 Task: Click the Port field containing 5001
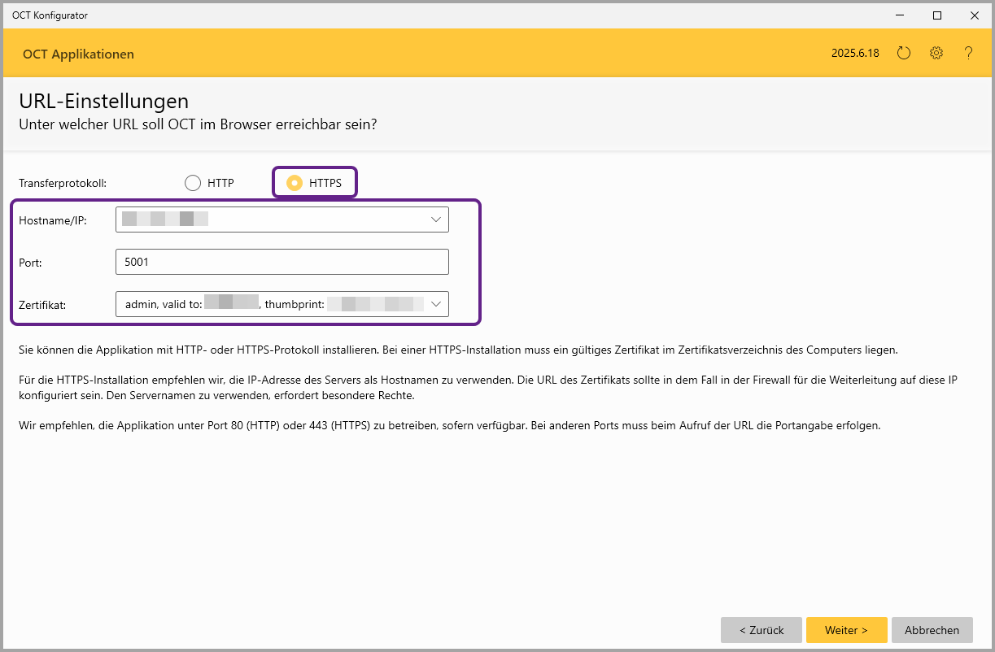click(281, 262)
